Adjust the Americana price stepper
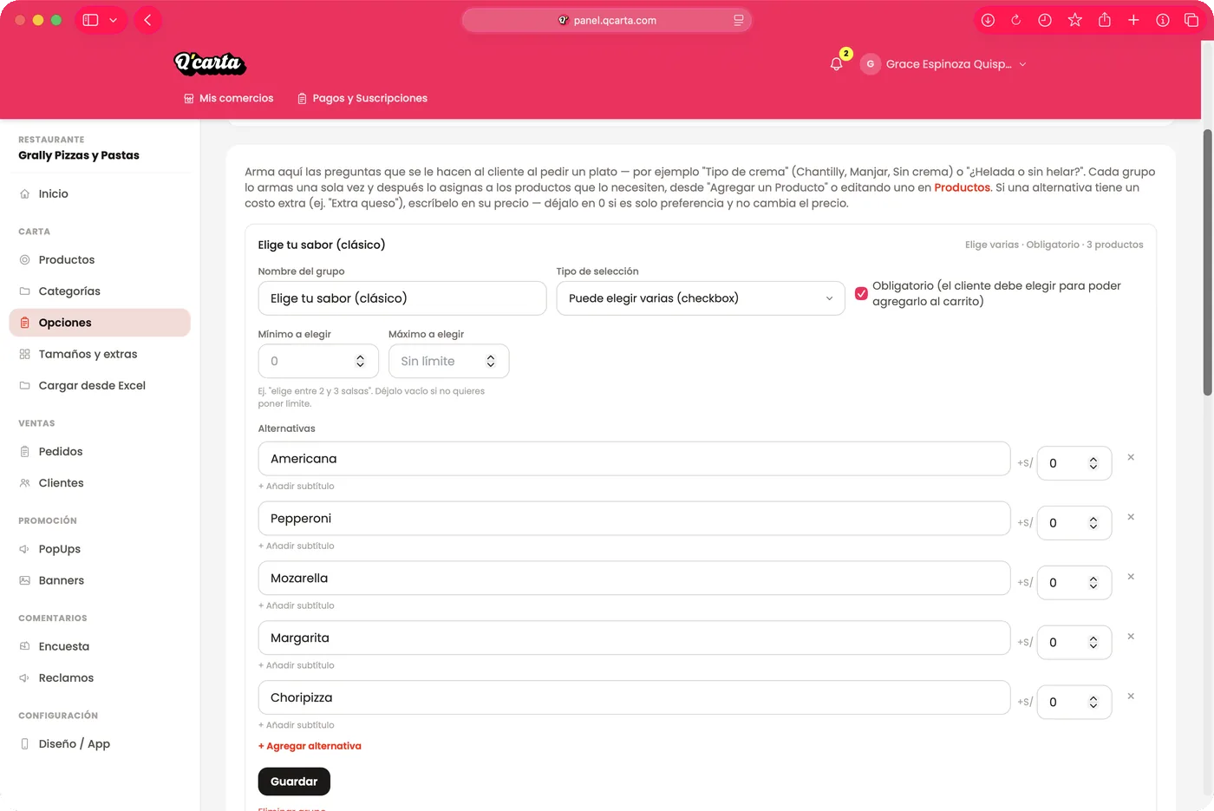This screenshot has height=811, width=1214. click(1093, 463)
